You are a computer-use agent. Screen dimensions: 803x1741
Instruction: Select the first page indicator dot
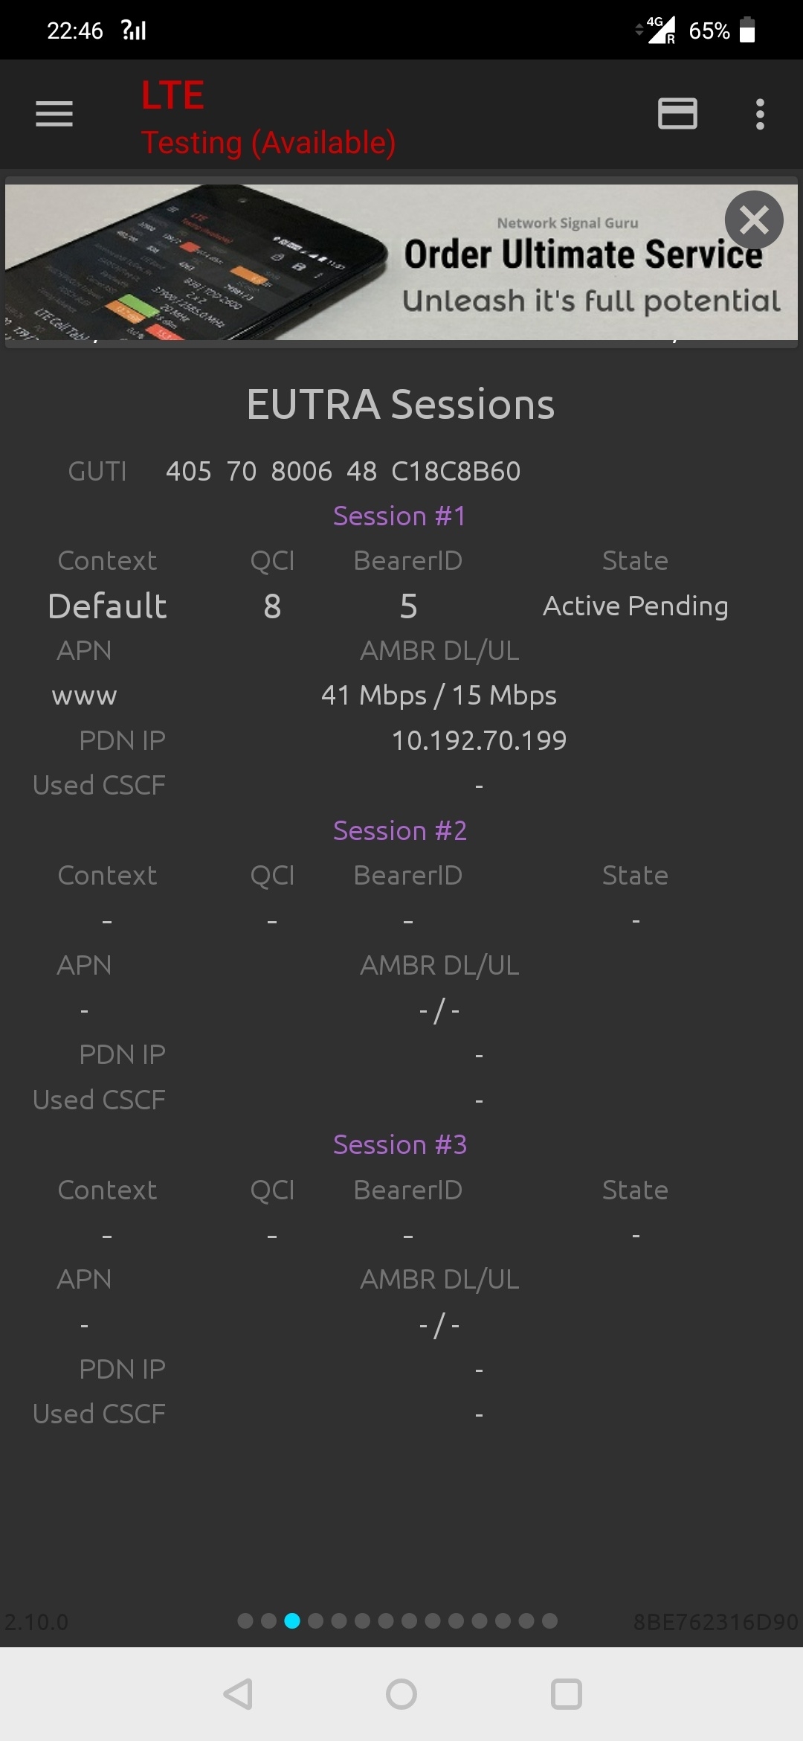[x=245, y=1620]
